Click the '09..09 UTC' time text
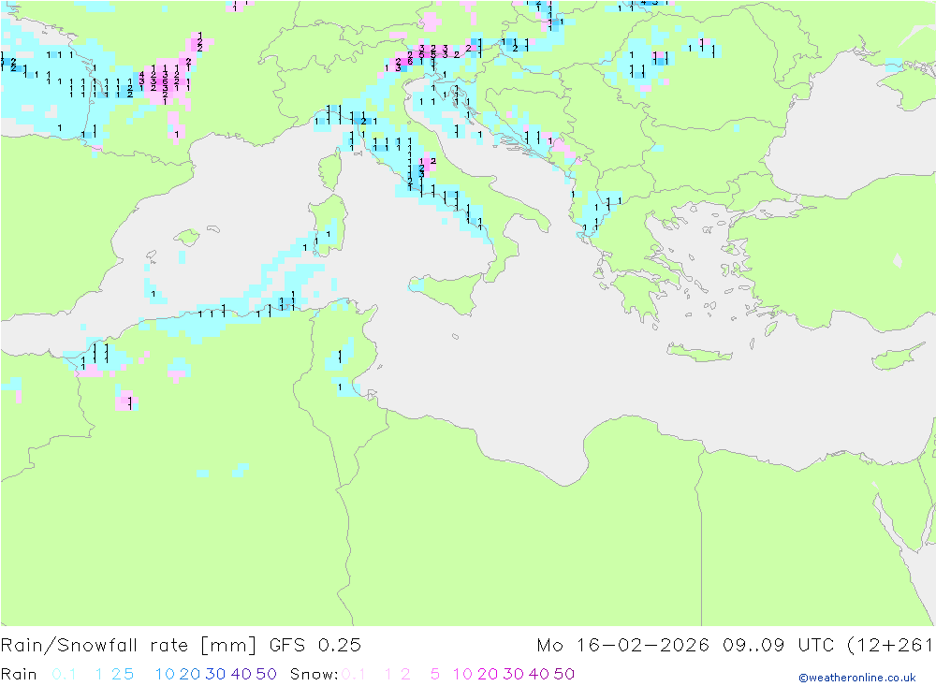This screenshot has height=686, width=936. pyautogui.click(x=779, y=646)
